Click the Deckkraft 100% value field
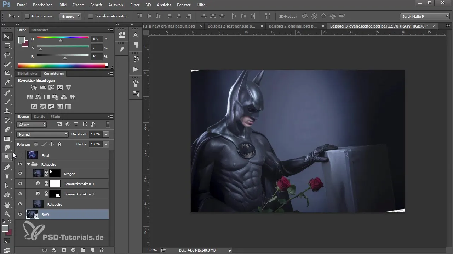This screenshot has height=254, width=453. pos(96,134)
